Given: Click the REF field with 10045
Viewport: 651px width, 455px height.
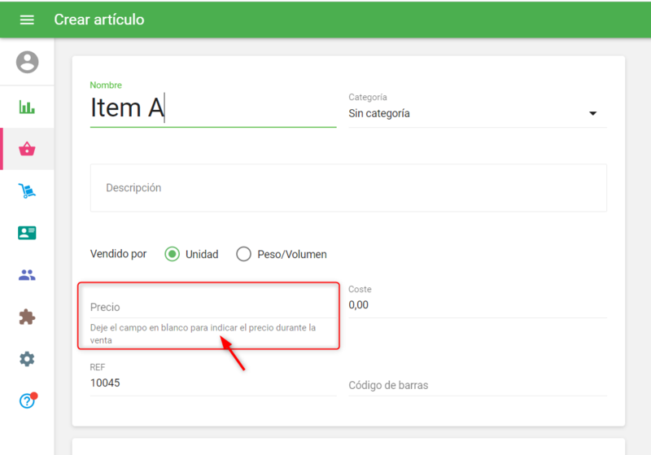Looking at the screenshot, I should tap(212, 383).
